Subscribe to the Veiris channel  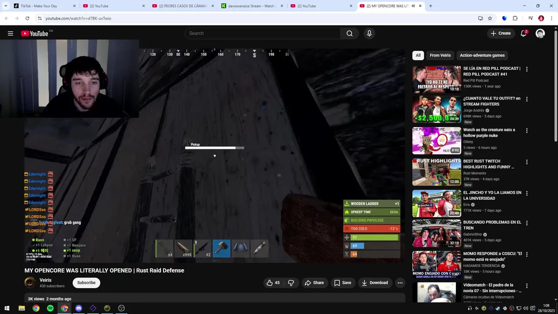86,283
